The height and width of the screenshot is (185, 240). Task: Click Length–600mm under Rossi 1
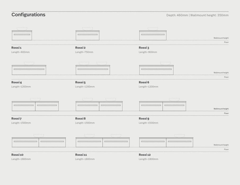20,52
